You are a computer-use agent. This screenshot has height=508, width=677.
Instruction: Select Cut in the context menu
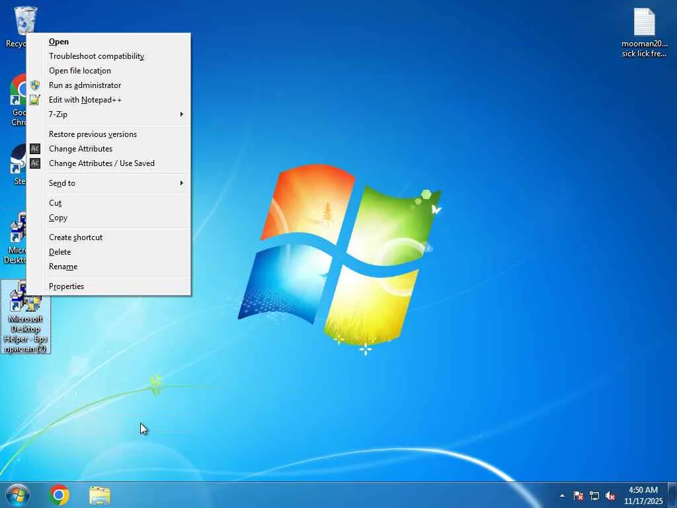[108, 202]
